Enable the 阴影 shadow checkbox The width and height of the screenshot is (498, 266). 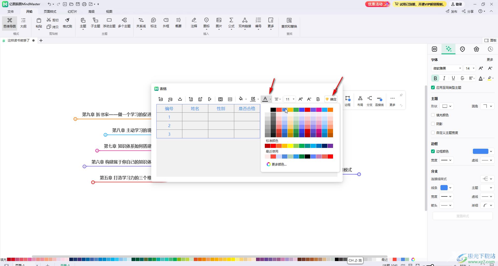pyautogui.click(x=433, y=124)
